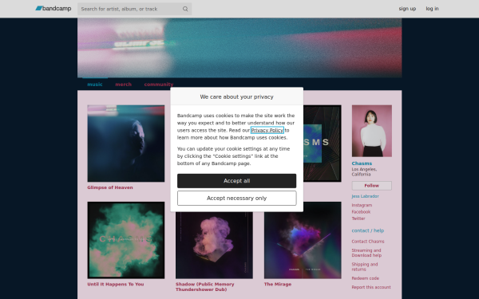
Task: Open the log in link
Action: [x=432, y=9]
